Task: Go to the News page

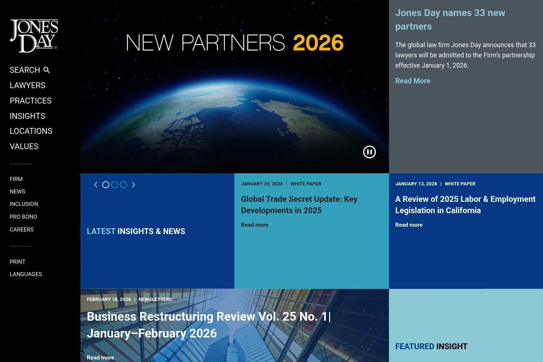Action: coord(17,192)
